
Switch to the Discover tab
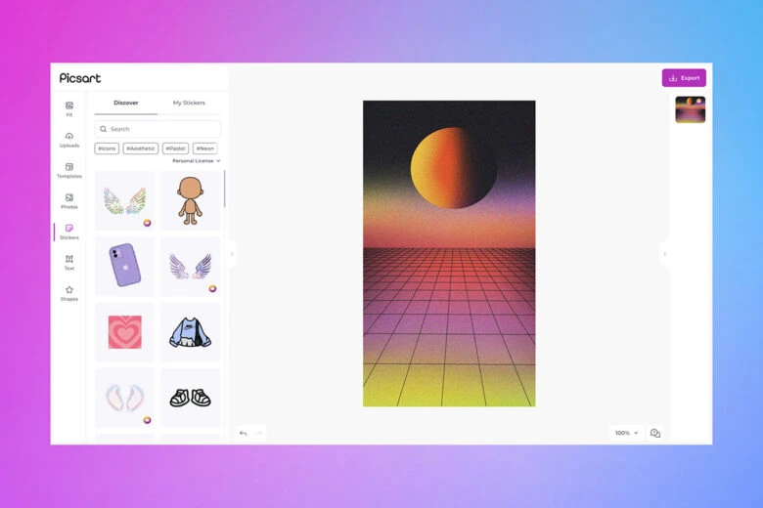click(126, 103)
